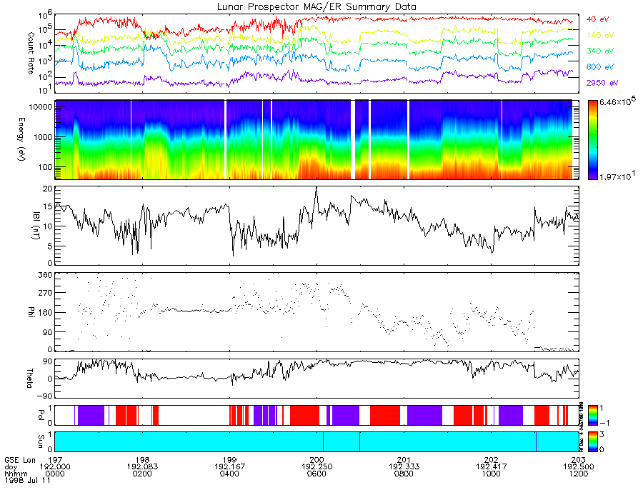Select the blue '800 eV' legend label

tap(600, 67)
